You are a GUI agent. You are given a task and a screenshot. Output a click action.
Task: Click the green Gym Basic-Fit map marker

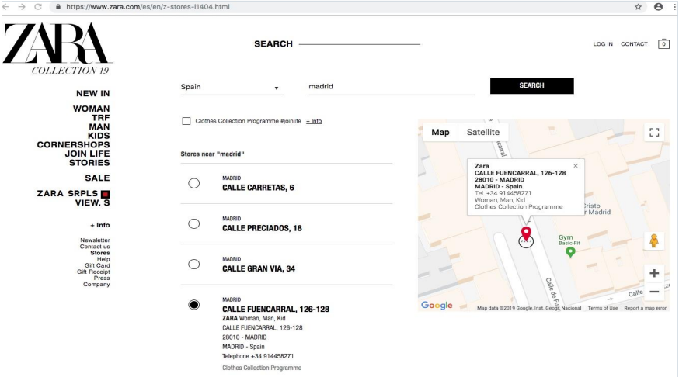[570, 252]
